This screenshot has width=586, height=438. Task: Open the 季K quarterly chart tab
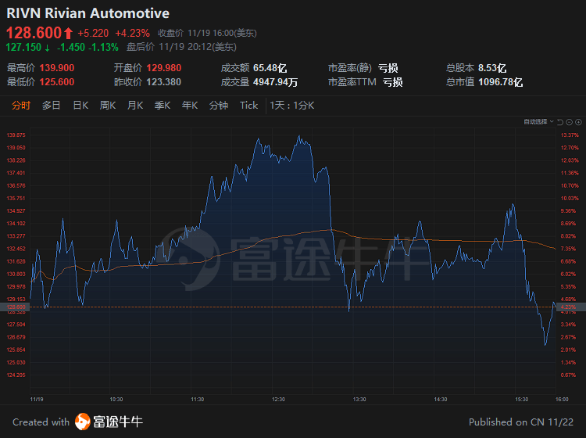click(163, 106)
